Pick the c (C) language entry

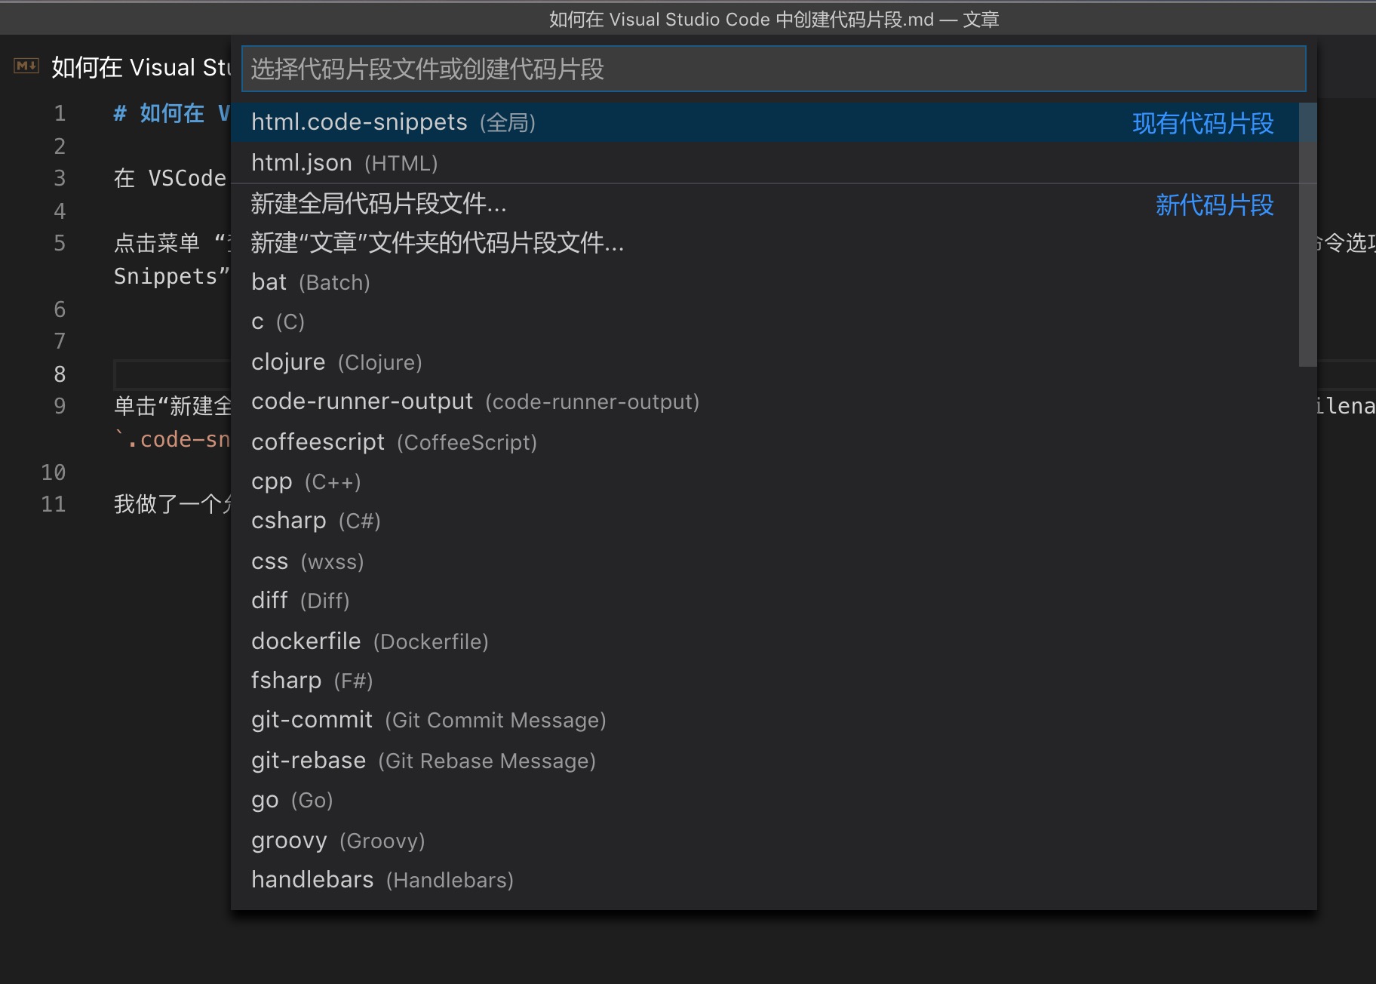[x=278, y=322]
